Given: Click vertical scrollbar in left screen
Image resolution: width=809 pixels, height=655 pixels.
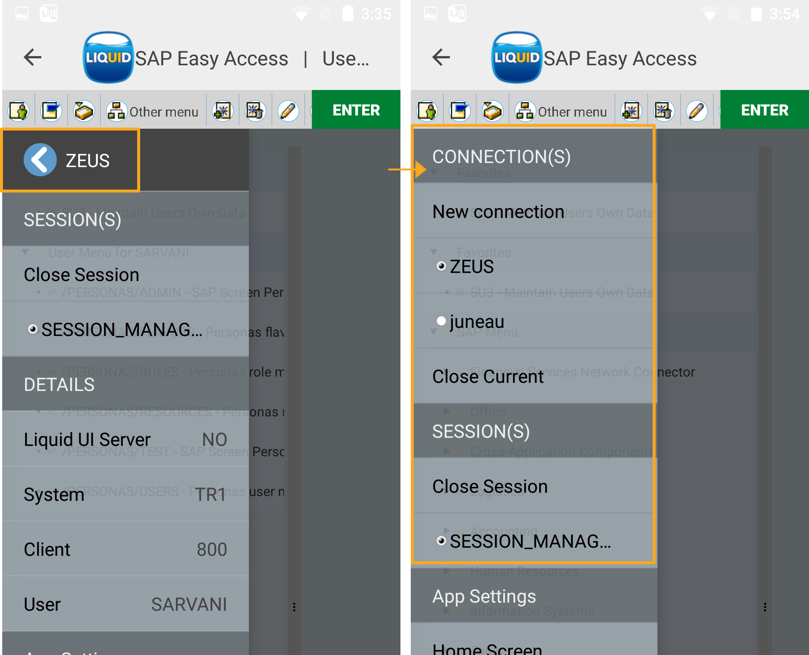Looking at the screenshot, I should [x=294, y=400].
